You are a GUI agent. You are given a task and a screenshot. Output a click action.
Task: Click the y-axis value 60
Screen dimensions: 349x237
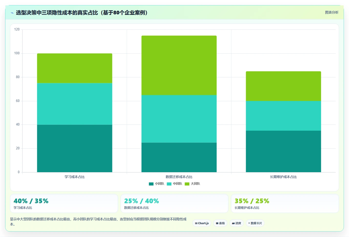[18, 101]
